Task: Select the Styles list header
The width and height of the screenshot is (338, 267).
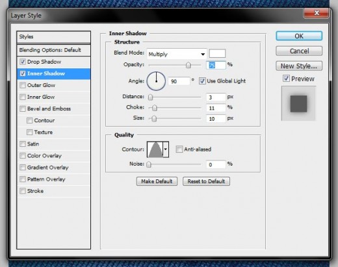Action: pyautogui.click(x=53, y=37)
